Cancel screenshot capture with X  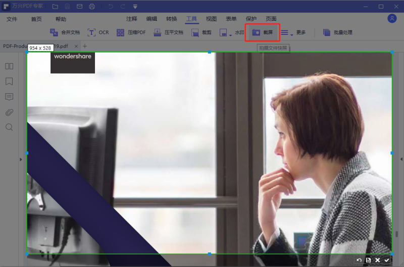click(377, 260)
